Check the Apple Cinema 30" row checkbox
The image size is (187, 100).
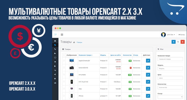click(x=64, y=61)
